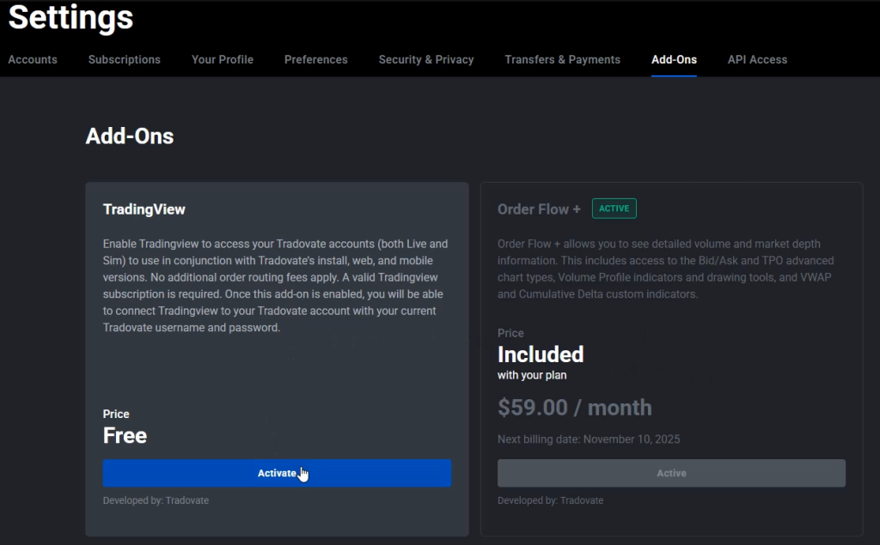Select the Preferences tab
The width and height of the screenshot is (880, 545).
coord(316,60)
